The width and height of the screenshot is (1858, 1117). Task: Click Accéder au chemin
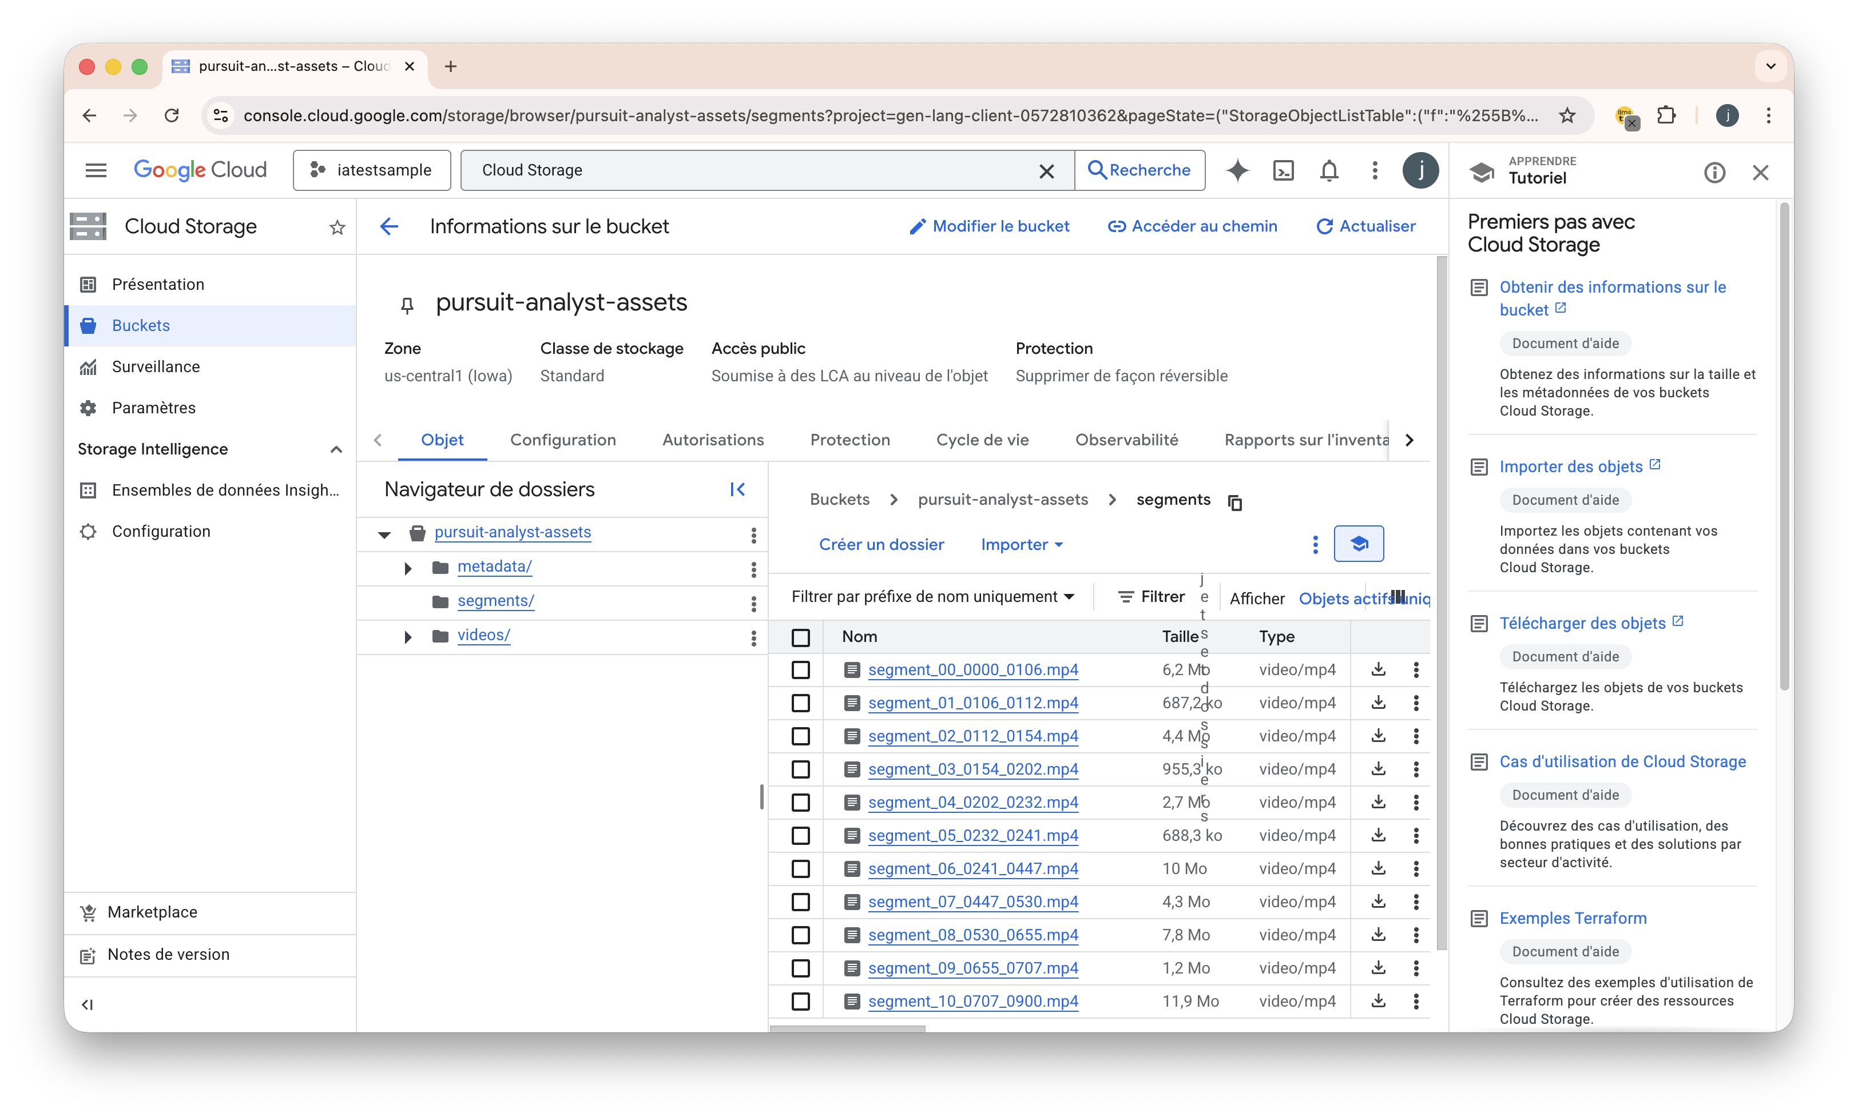pyautogui.click(x=1192, y=226)
